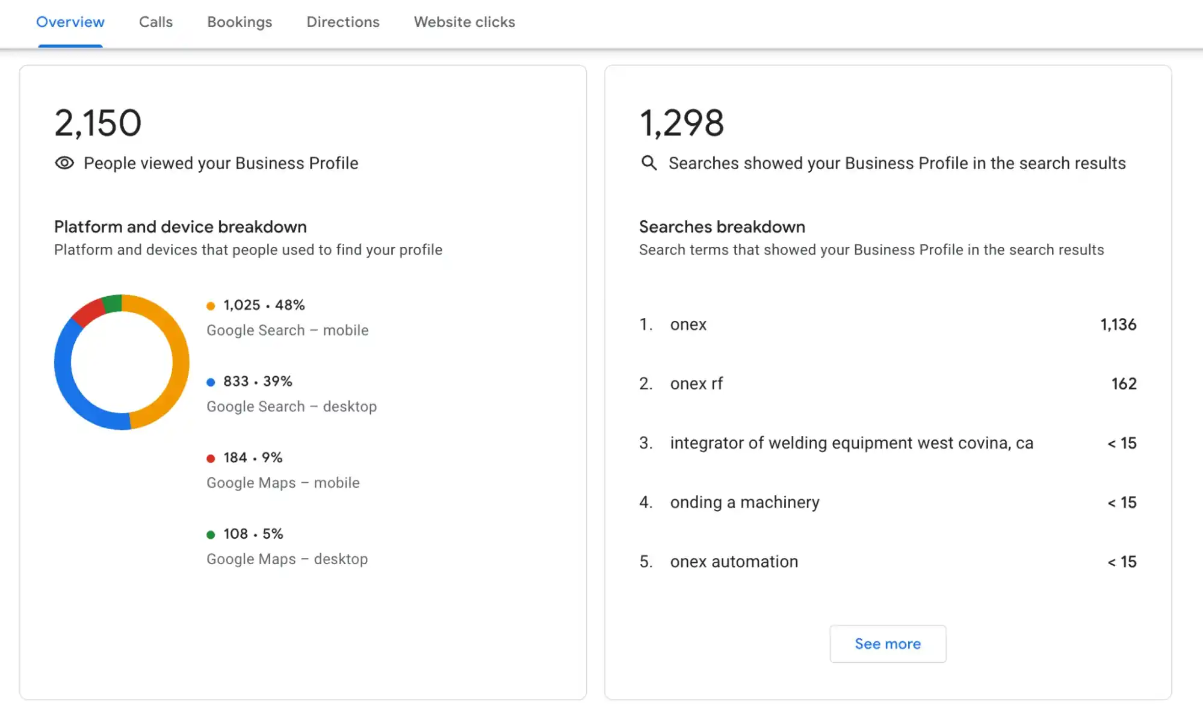Image resolution: width=1203 pixels, height=726 pixels.
Task: Click the 'Google Maps – desktop' label
Action: click(287, 559)
